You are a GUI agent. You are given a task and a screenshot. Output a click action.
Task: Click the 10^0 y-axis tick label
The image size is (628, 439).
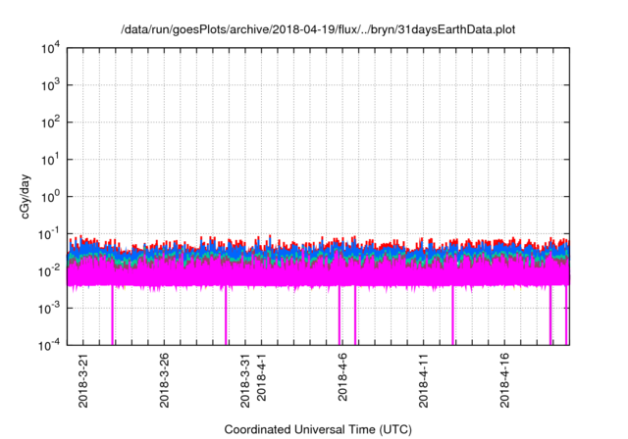click(x=50, y=196)
